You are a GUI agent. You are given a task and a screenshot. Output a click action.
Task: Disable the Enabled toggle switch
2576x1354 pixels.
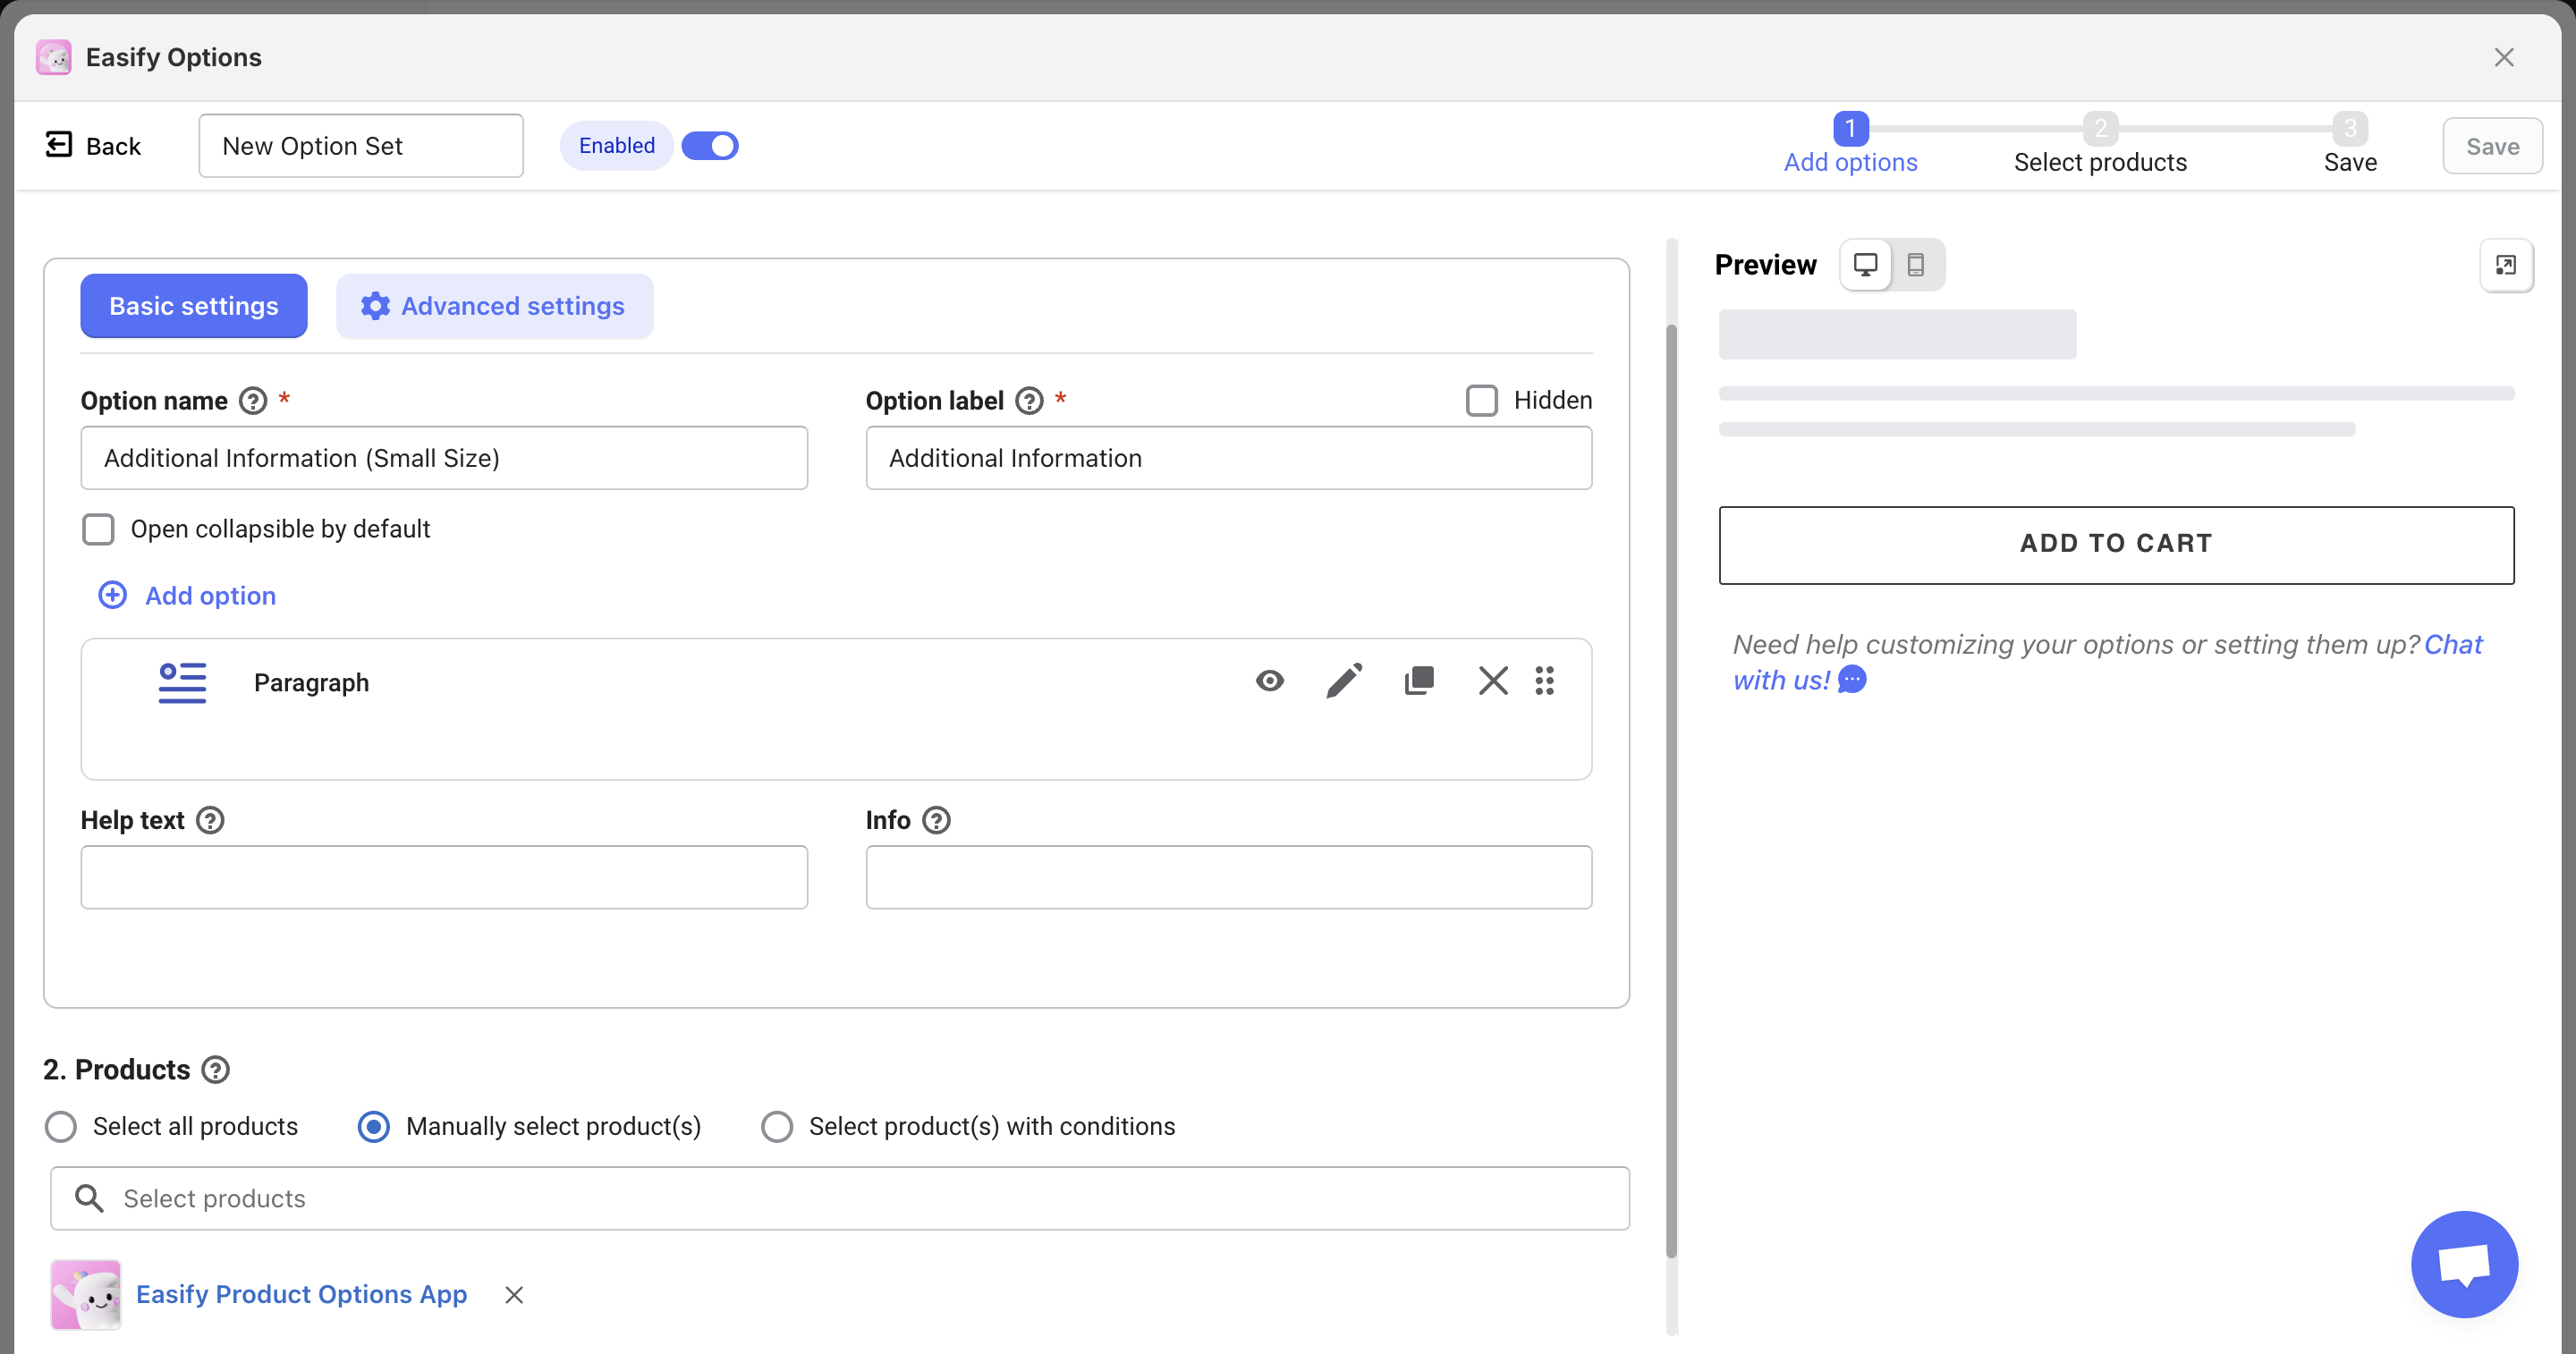point(710,146)
